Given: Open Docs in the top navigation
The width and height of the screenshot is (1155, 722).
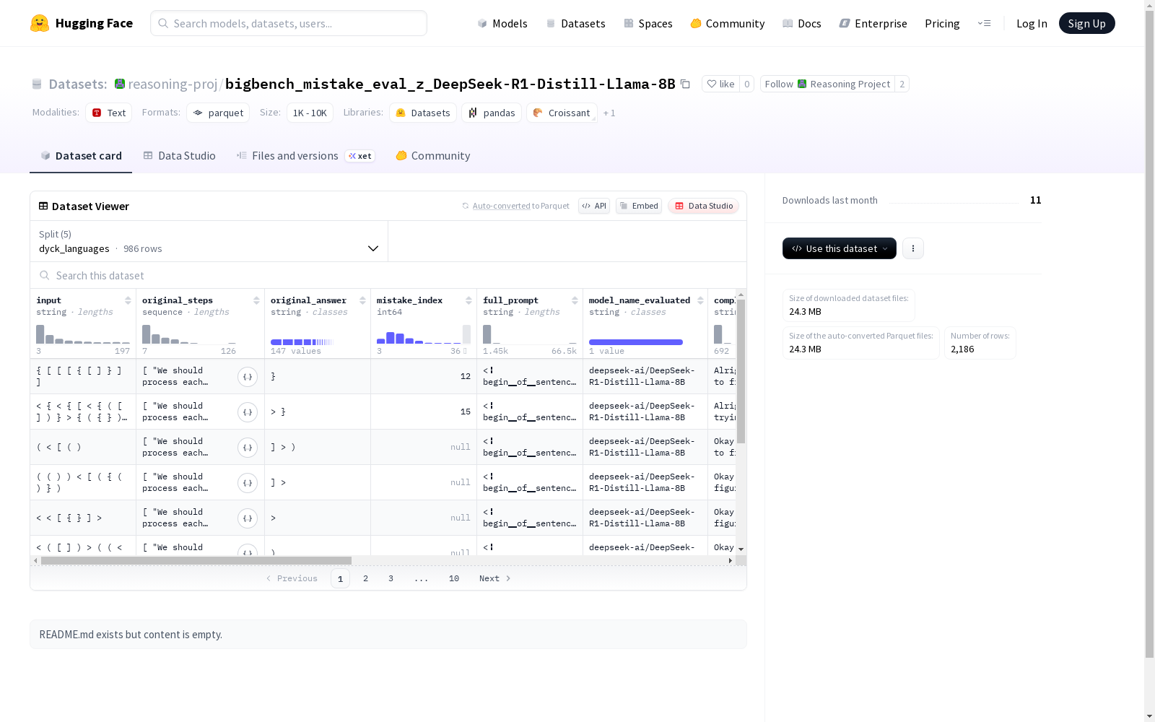Looking at the screenshot, I should click(802, 23).
